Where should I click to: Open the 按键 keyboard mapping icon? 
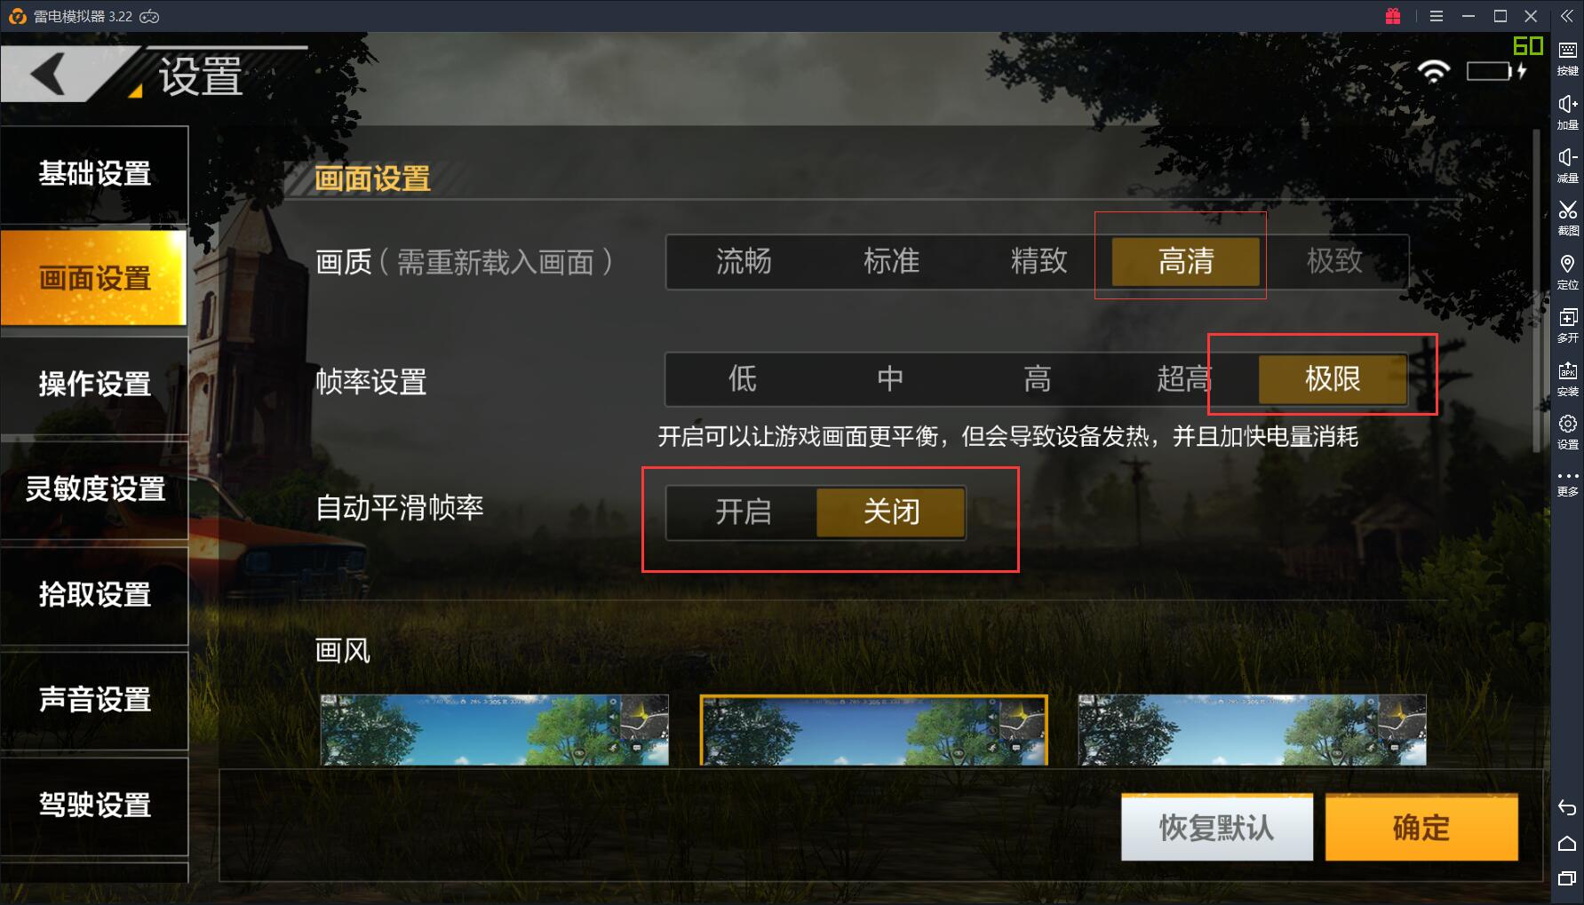pos(1568,58)
